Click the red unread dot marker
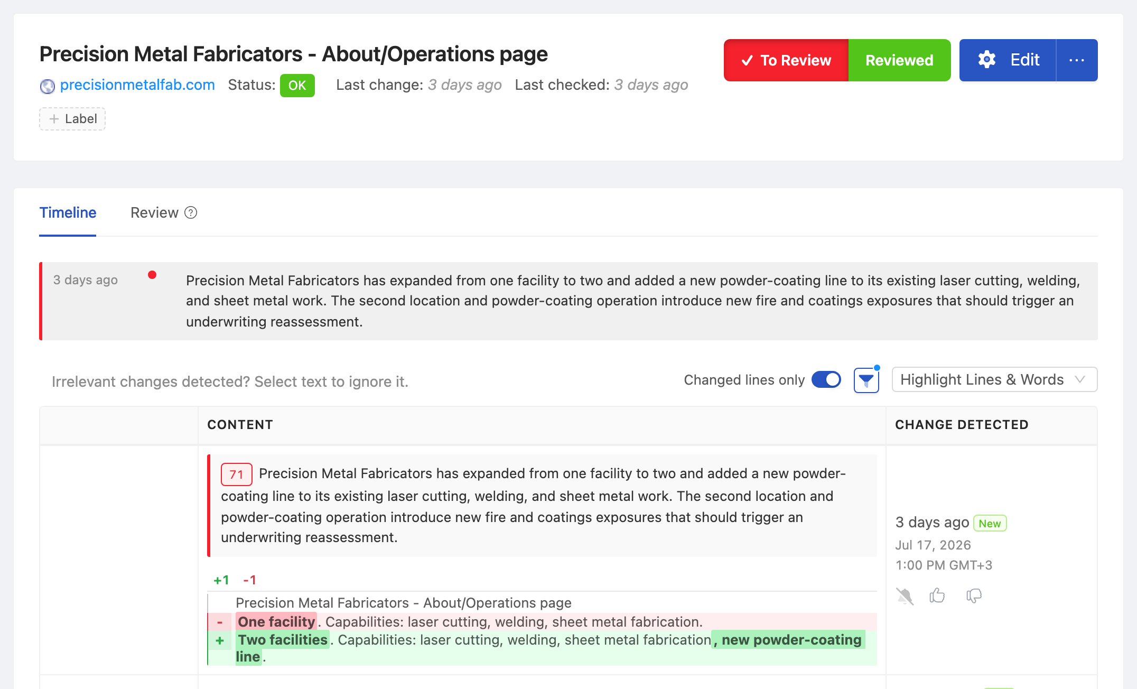 pos(152,275)
